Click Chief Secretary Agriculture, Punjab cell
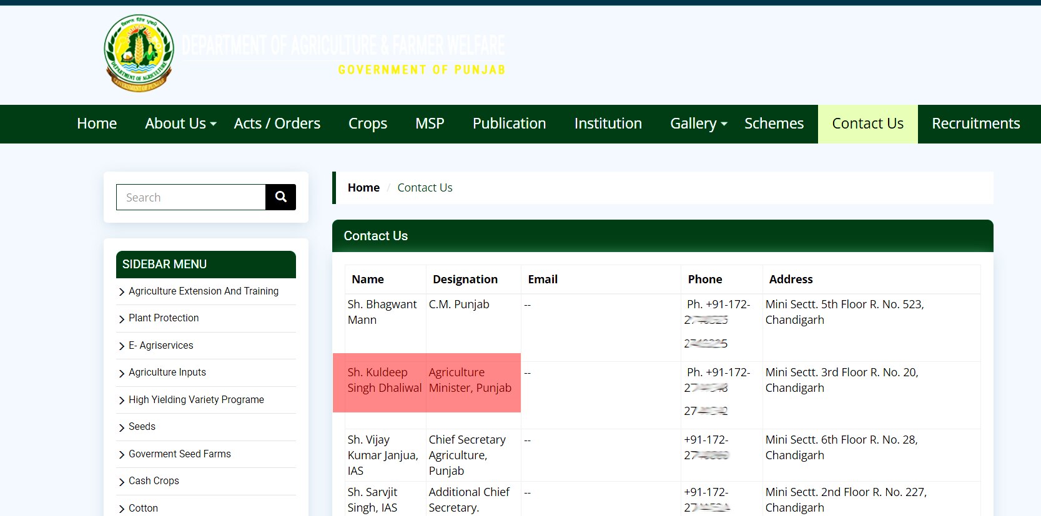 (473, 455)
